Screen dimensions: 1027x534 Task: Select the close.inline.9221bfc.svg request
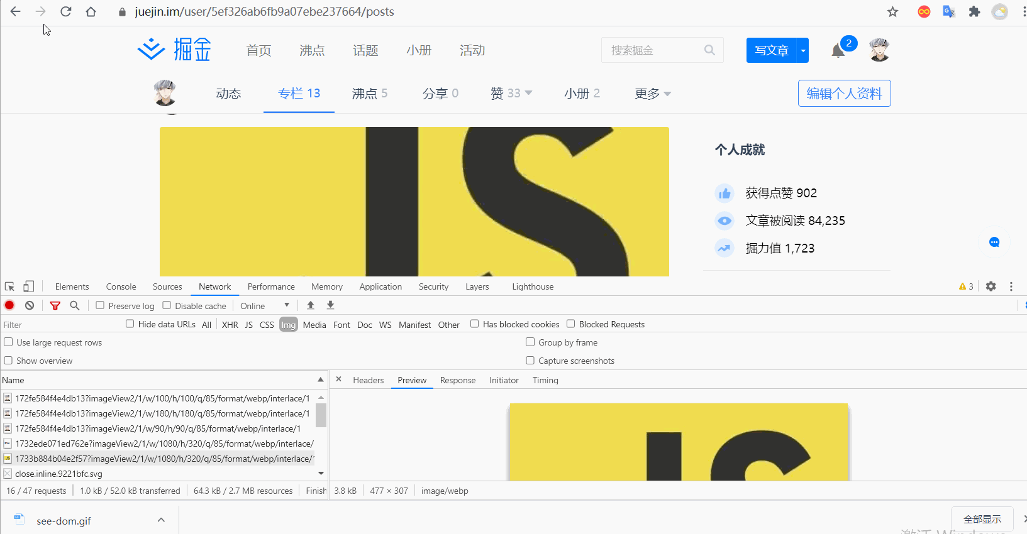click(157, 474)
